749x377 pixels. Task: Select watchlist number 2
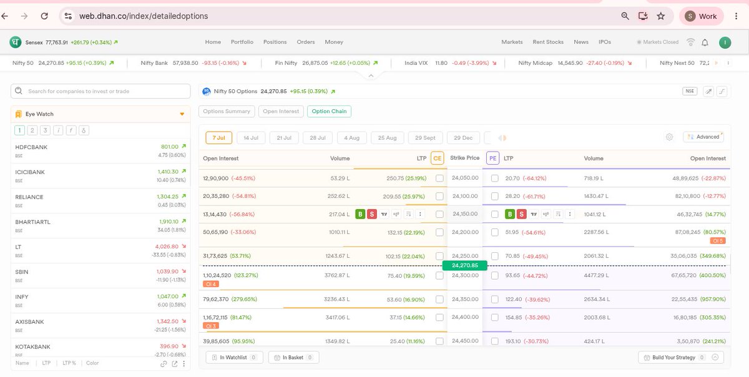(x=32, y=130)
